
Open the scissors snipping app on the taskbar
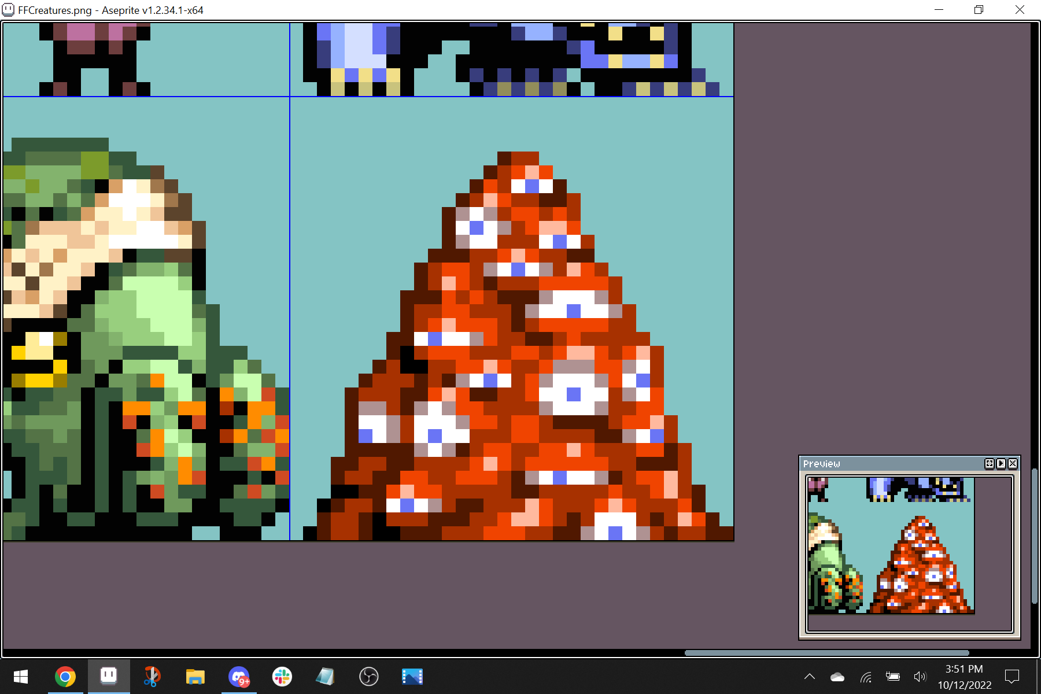[x=152, y=677]
